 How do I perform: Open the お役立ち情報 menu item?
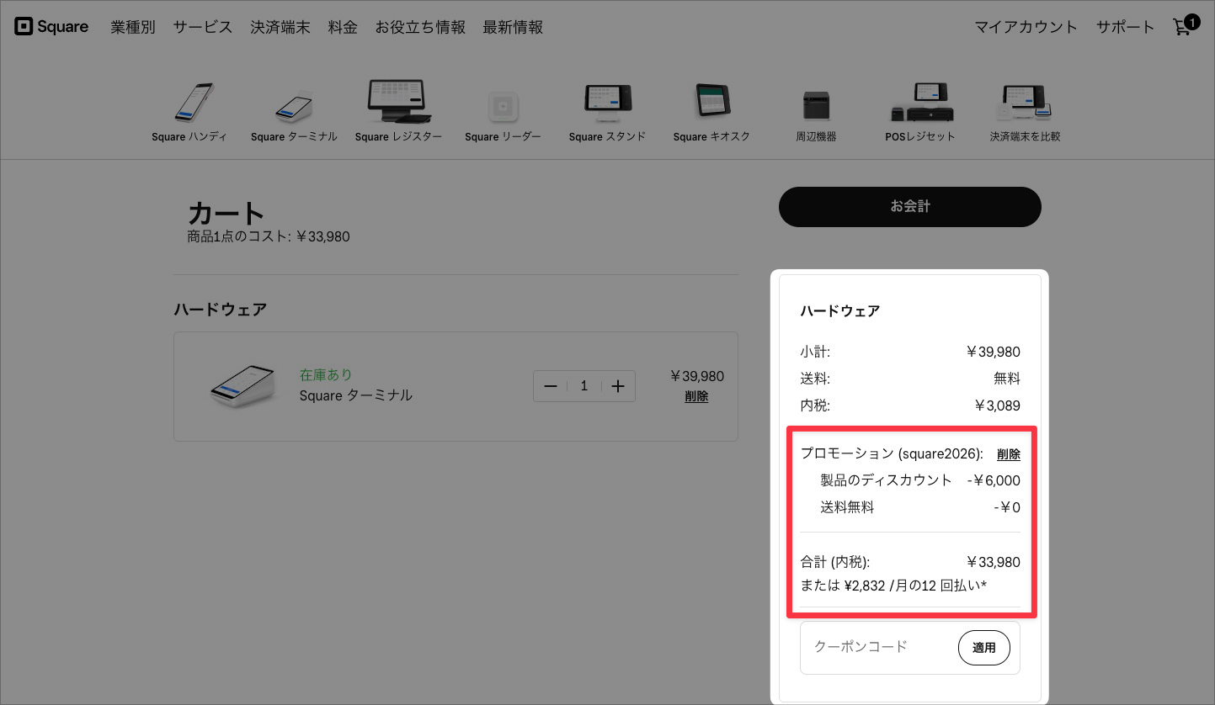pyautogui.click(x=420, y=26)
